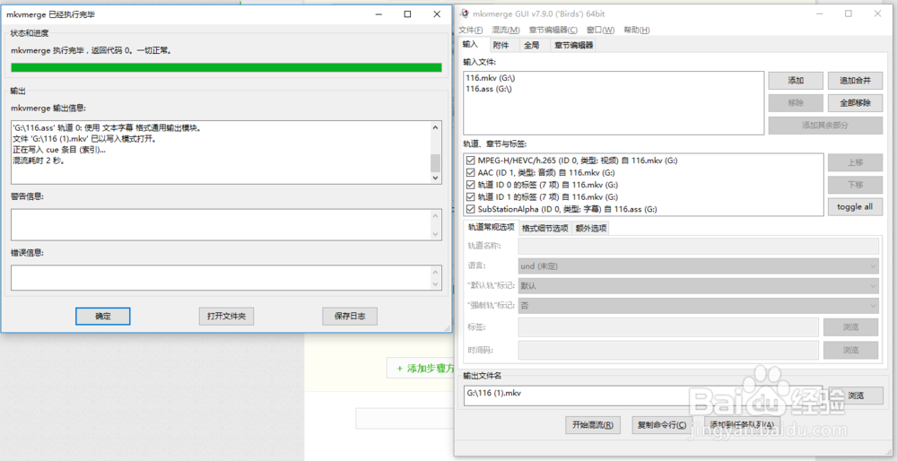Screen dimensions: 897x461
Task: Open the 帮助(H) menu
Action: tap(637, 30)
